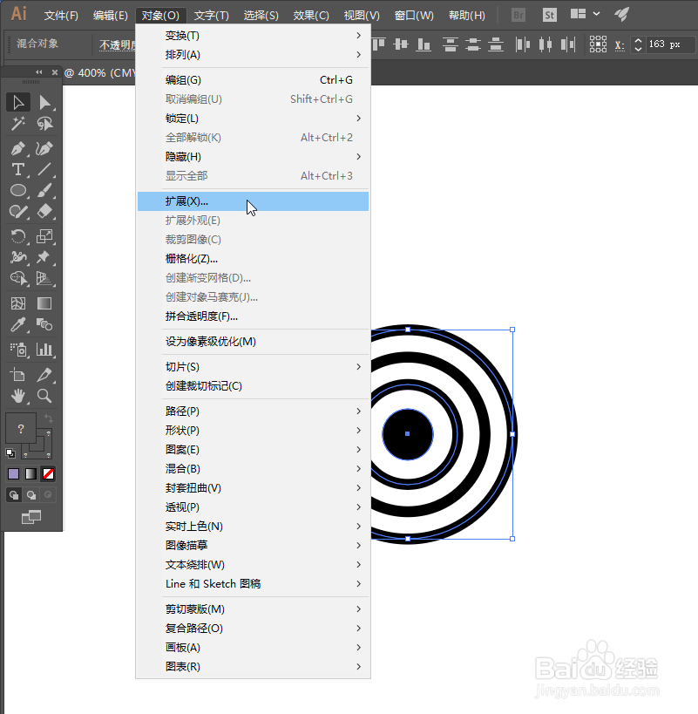
Task: Open the 效果(C) menu
Action: [311, 16]
